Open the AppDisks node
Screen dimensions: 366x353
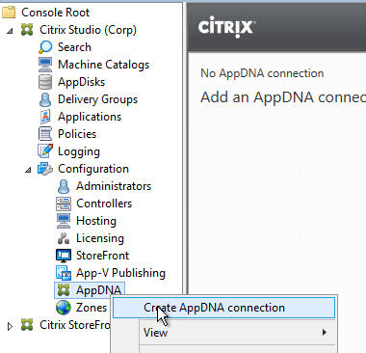[81, 82]
